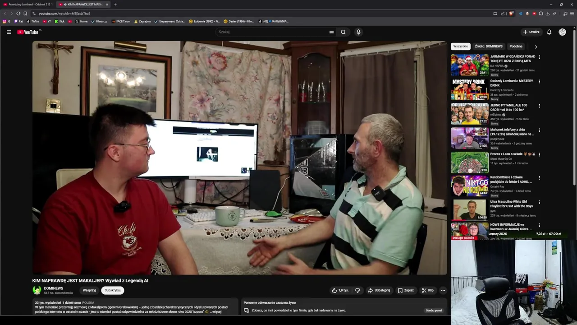Viewport: 577px width, 325px height.
Task: Open the YouTube hamburger guide menu
Action: (x=9, y=32)
